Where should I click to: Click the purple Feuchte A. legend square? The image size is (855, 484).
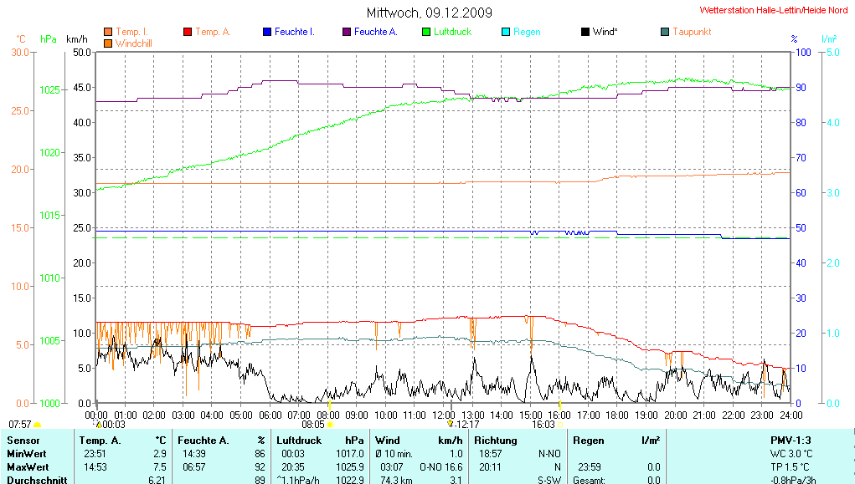pyautogui.click(x=347, y=32)
